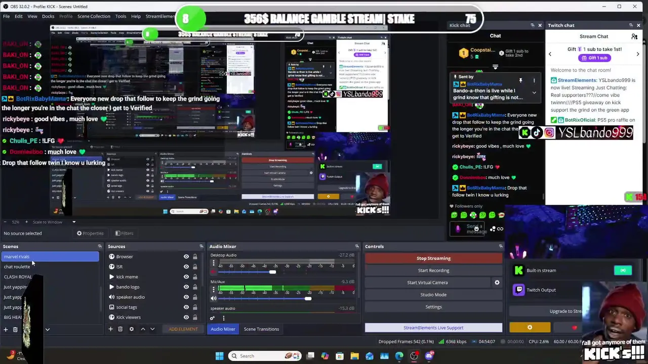This screenshot has height=364, width=648.
Task: Move the selected source down
Action: pyautogui.click(x=152, y=329)
